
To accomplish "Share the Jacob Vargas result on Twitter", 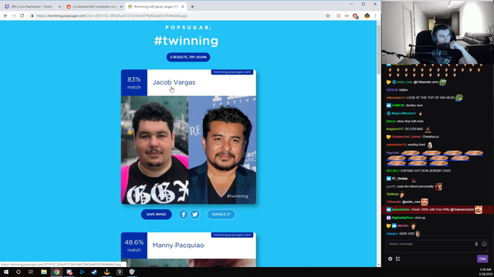I will point(195,214).
